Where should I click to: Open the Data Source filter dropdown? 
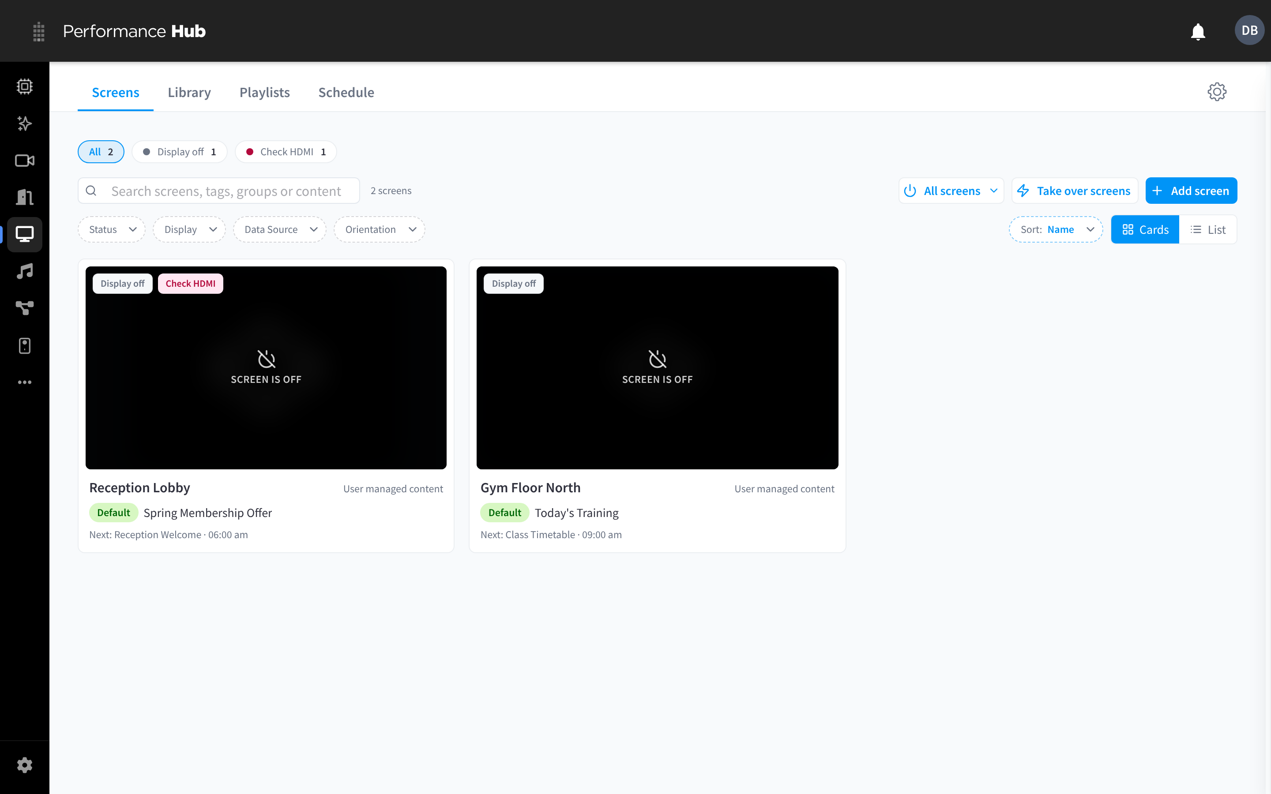(280, 229)
